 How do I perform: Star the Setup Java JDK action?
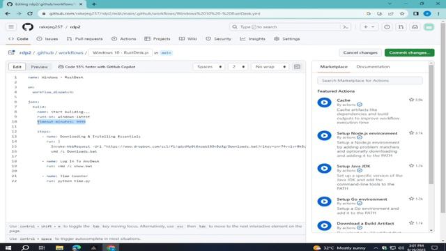point(411,166)
